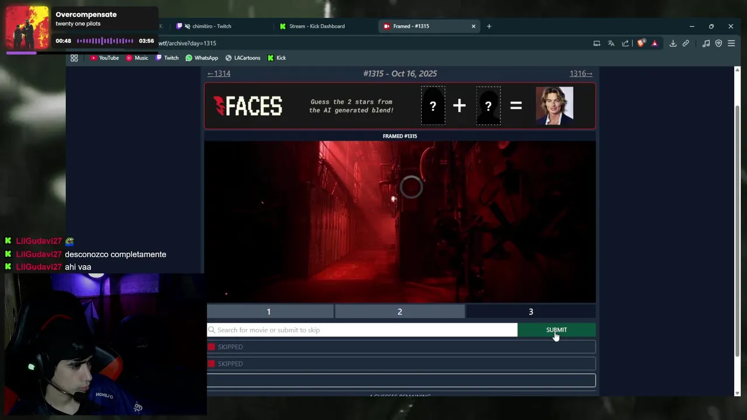Image resolution: width=747 pixels, height=420 pixels.
Task: Open the downloads icon
Action: point(673,43)
